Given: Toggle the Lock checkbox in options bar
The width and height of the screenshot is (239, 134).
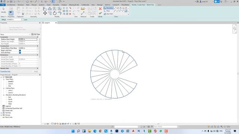Looking at the screenshot, I should click(23, 20).
